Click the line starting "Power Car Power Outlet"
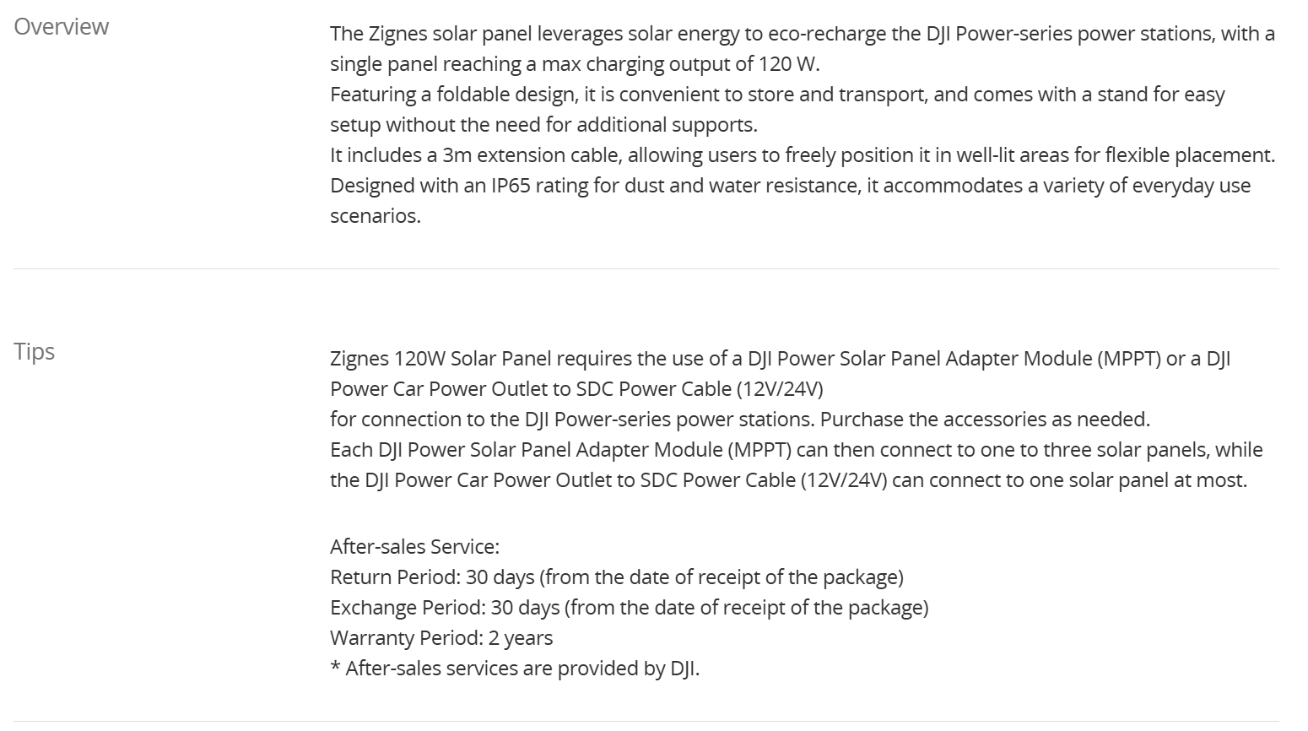Image resolution: width=1308 pixels, height=731 pixels. 576,389
